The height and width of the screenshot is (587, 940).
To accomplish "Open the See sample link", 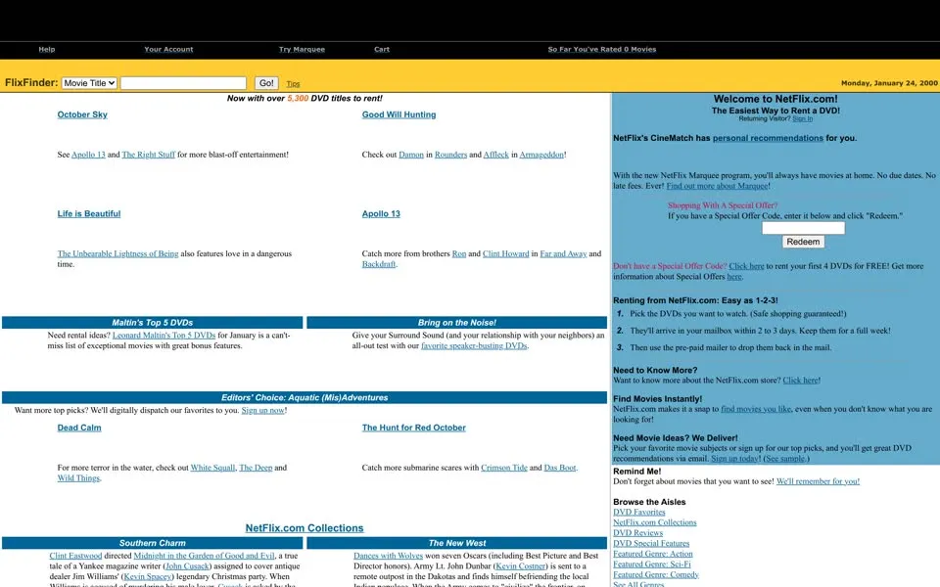I will pyautogui.click(x=785, y=459).
